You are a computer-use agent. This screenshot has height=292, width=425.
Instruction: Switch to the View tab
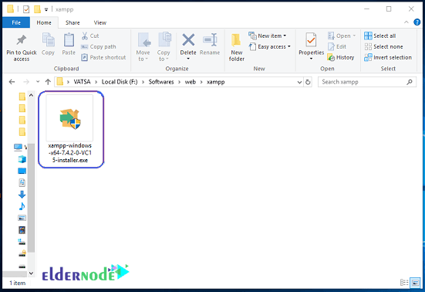tap(100, 22)
